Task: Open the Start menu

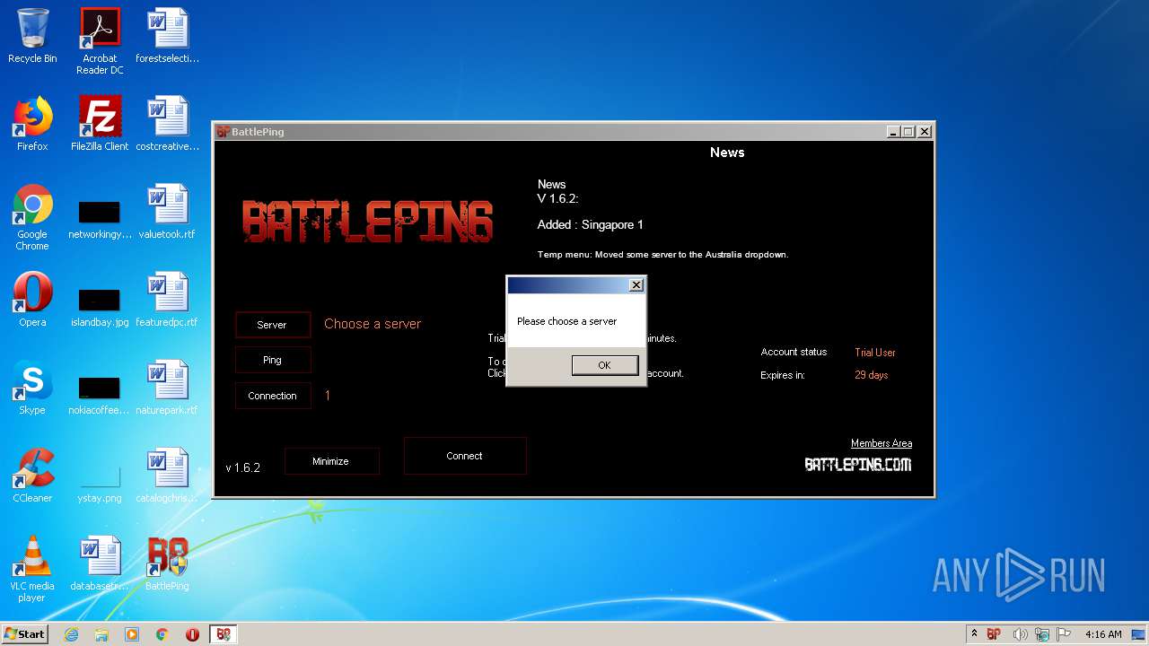Action: 25,634
